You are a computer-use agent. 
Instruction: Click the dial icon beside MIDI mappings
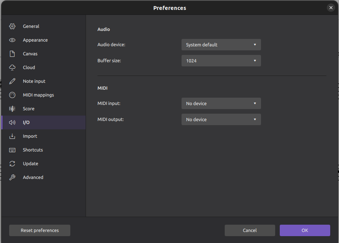click(x=12, y=95)
